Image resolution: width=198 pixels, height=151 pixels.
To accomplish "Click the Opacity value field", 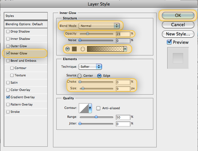I will pyautogui.click(x=123, y=34).
